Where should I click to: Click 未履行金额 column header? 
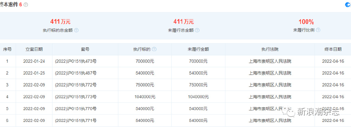coord(198,49)
